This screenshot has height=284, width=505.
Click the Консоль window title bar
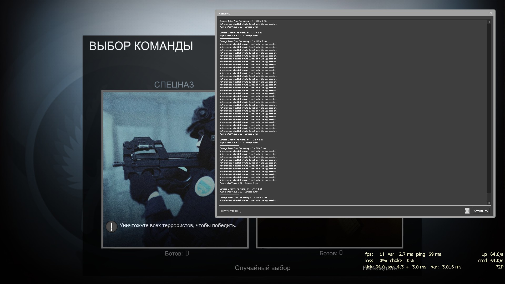pos(342,13)
